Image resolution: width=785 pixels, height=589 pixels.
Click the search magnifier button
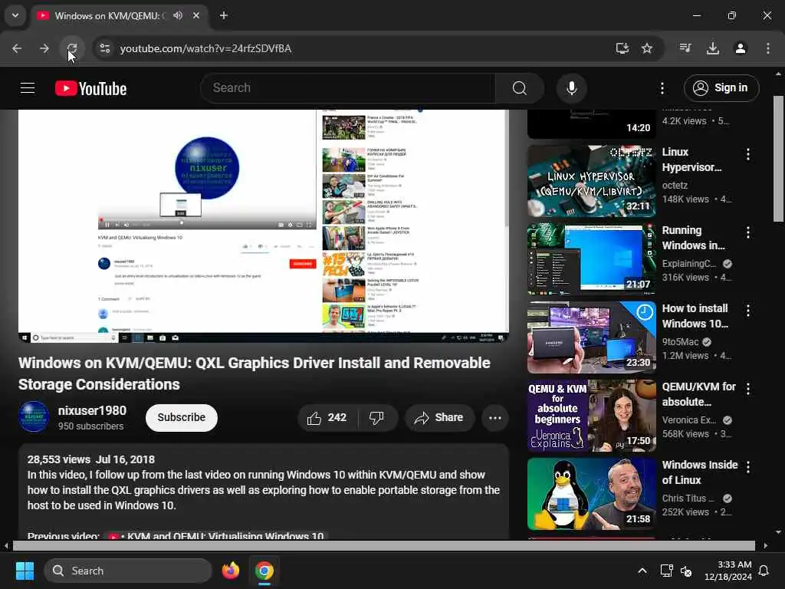(x=520, y=88)
